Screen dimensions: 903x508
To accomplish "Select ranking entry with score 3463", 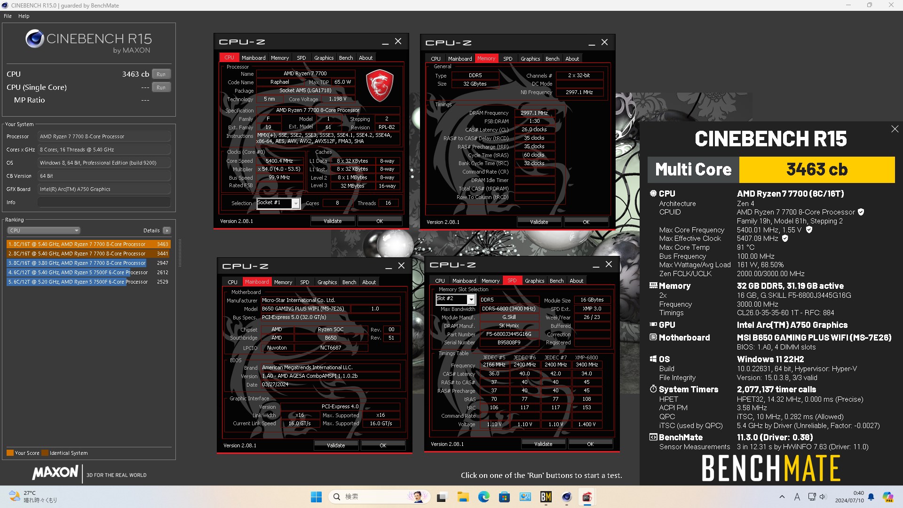I will [x=88, y=244].
